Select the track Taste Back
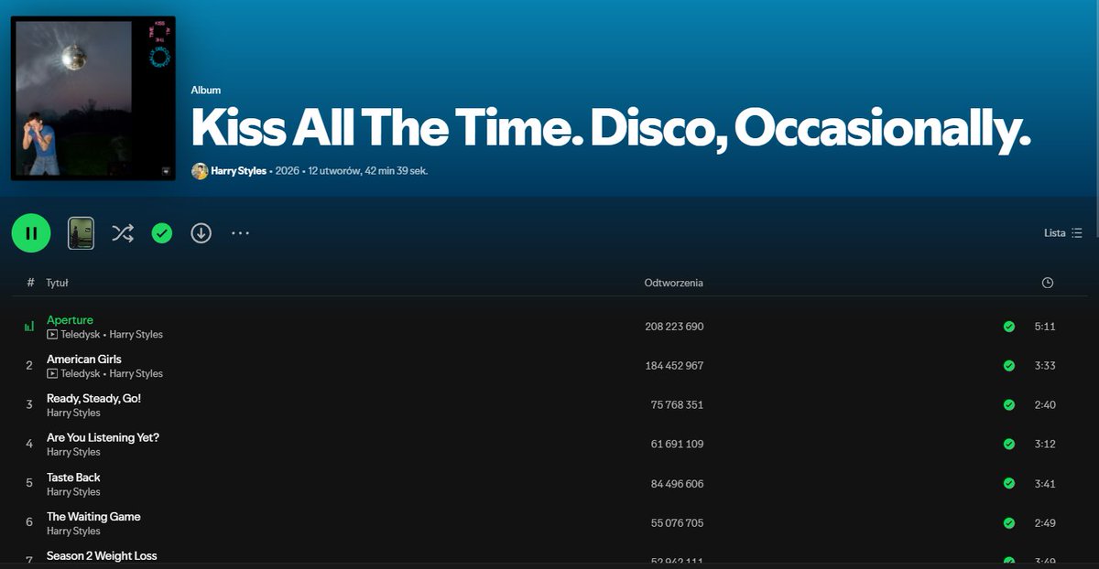 (x=73, y=478)
